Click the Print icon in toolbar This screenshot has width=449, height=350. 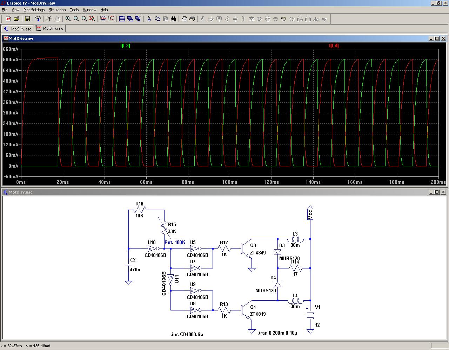192,19
